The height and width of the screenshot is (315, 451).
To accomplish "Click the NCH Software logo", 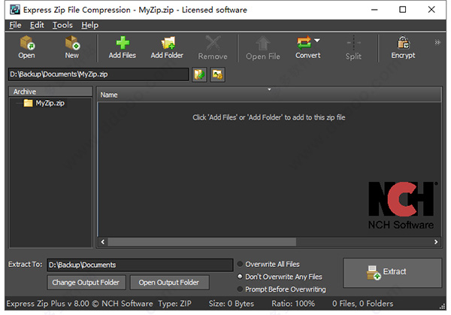I will (x=402, y=205).
